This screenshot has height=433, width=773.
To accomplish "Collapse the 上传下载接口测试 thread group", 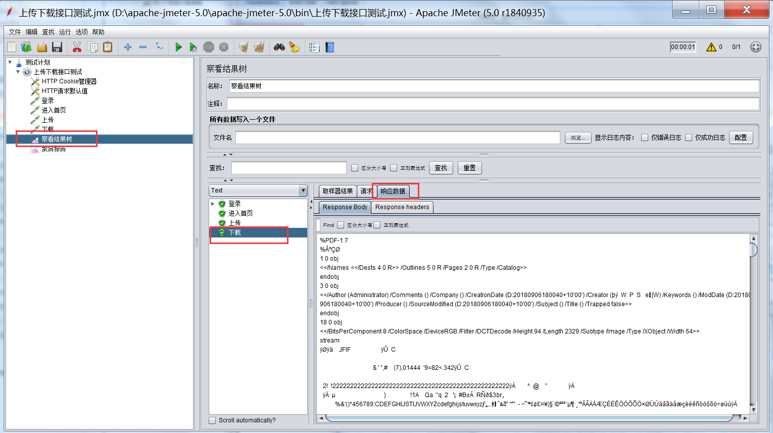I will click(18, 72).
